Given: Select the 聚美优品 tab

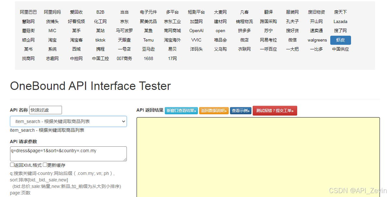Looking at the screenshot, I should pyautogui.click(x=148, y=21).
